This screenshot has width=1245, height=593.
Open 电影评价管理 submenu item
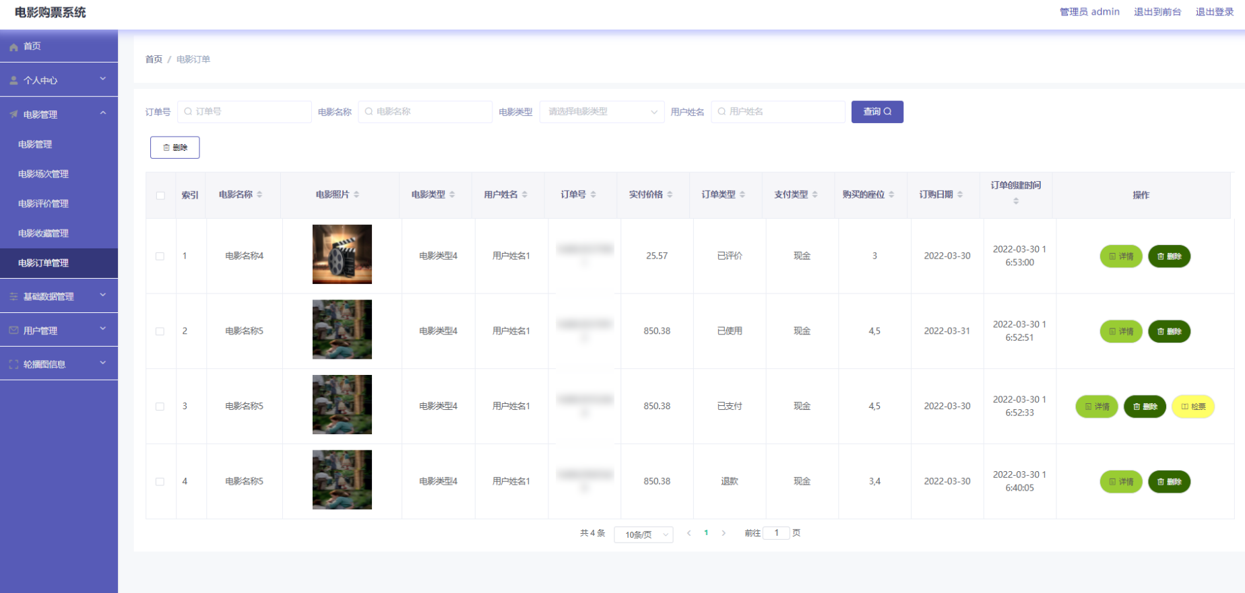(59, 203)
